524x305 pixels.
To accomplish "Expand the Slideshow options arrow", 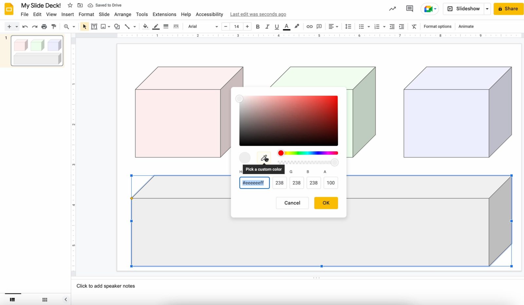I will click(x=487, y=9).
